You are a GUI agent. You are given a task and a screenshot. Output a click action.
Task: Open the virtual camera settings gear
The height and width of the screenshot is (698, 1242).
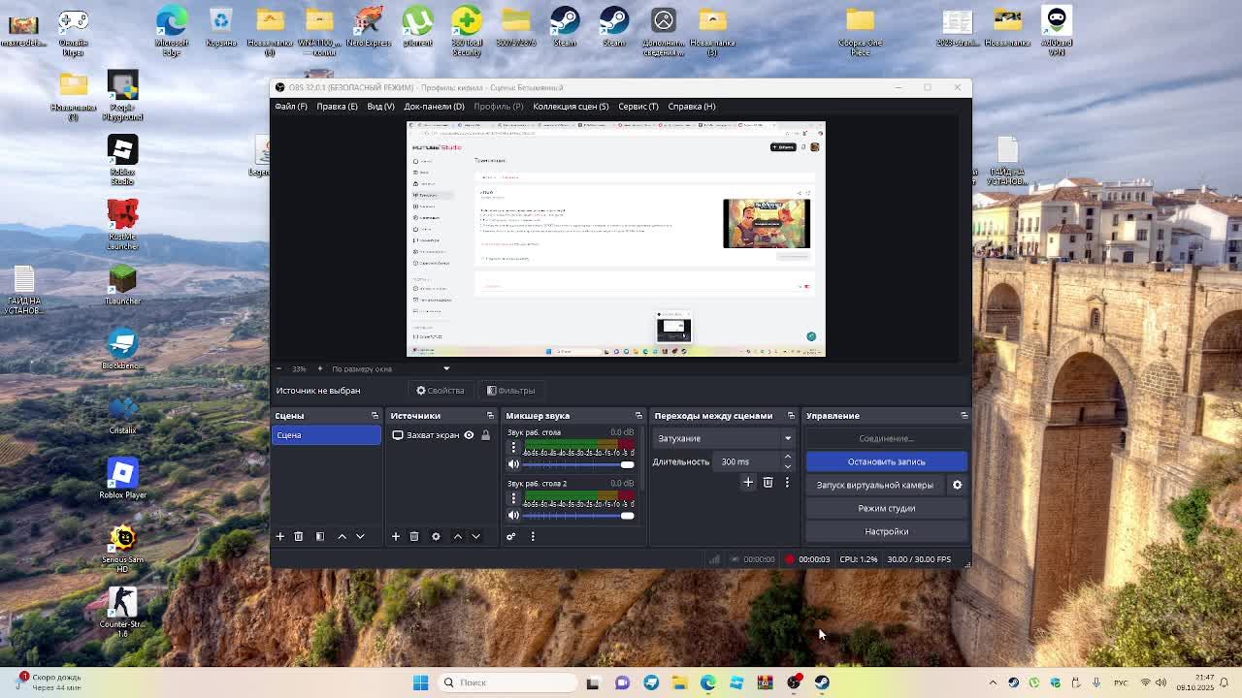click(957, 485)
